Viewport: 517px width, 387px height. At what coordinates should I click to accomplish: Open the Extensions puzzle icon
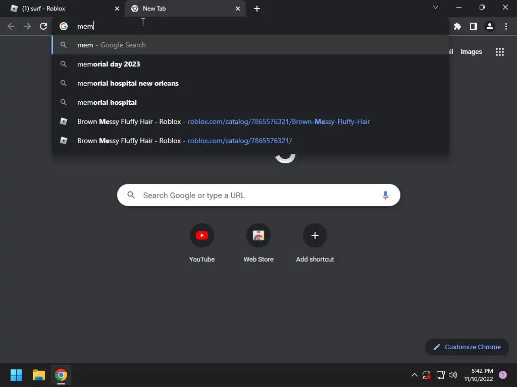pos(457,26)
